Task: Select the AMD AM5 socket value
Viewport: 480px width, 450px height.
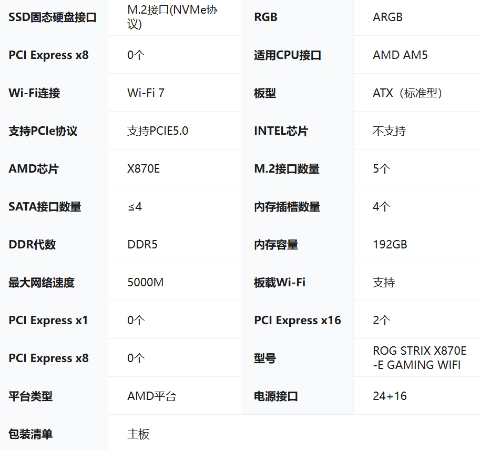Action: (x=400, y=55)
